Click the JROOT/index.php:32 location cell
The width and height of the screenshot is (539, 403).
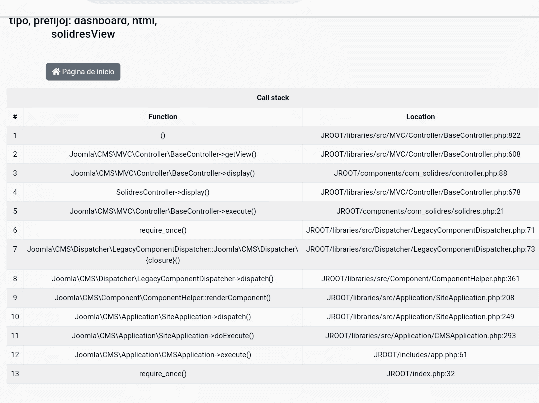tap(420, 374)
